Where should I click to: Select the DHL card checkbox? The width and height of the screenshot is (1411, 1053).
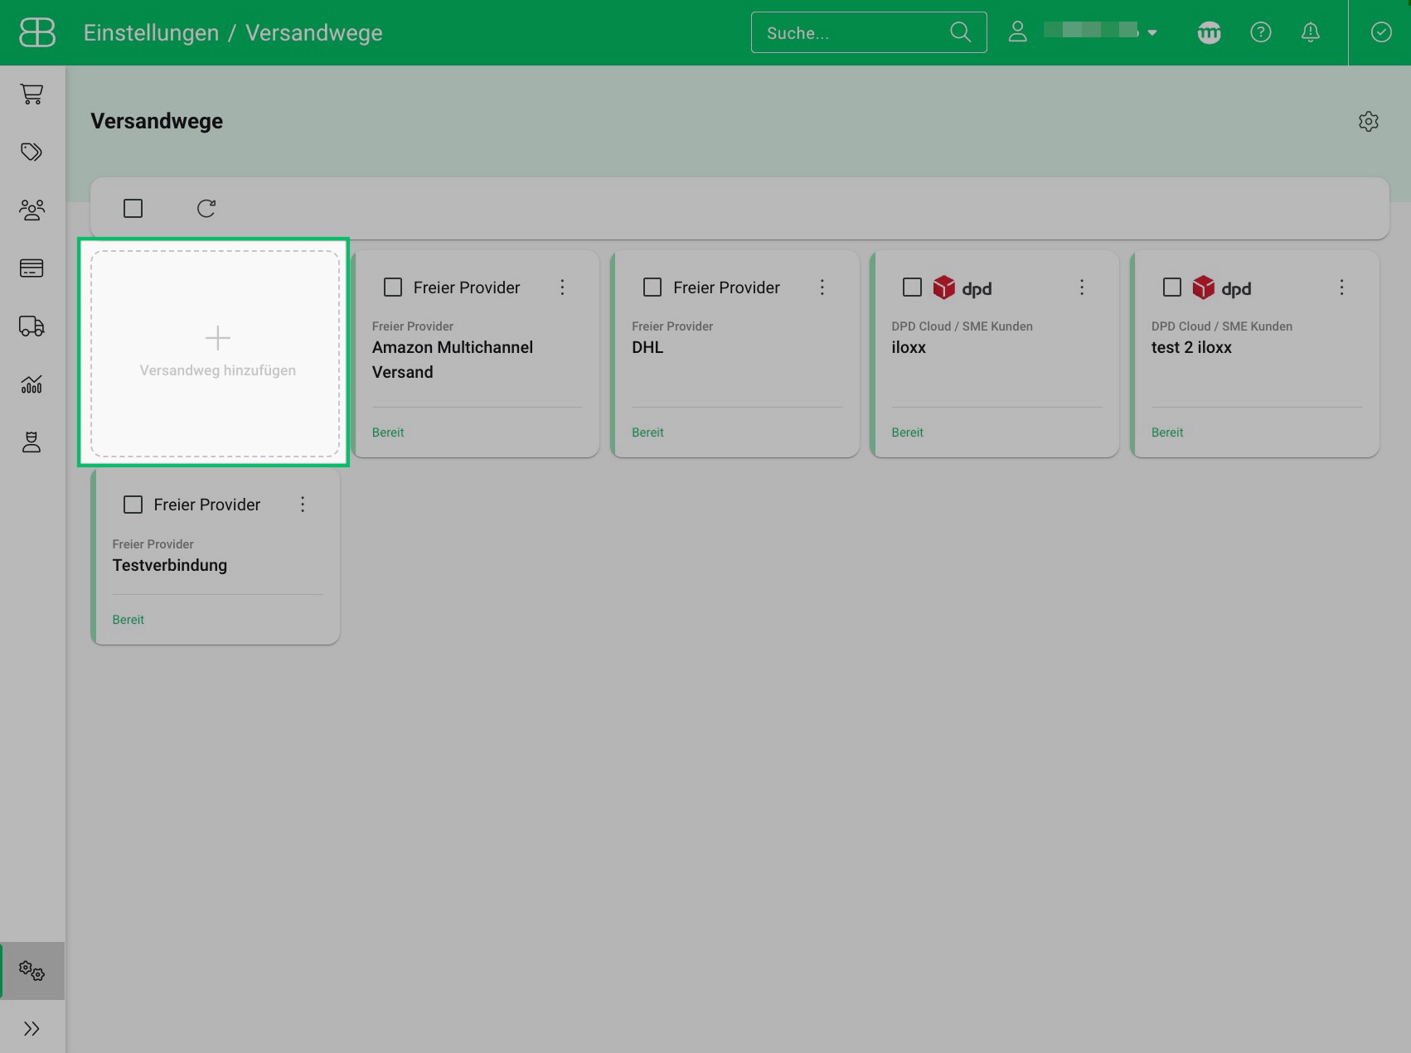click(652, 287)
